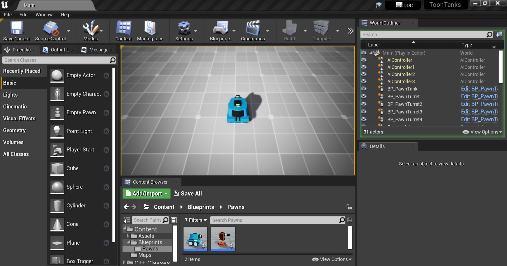
Task: Expand the hidden toolbar overflow chevrons
Action: [x=350, y=31]
